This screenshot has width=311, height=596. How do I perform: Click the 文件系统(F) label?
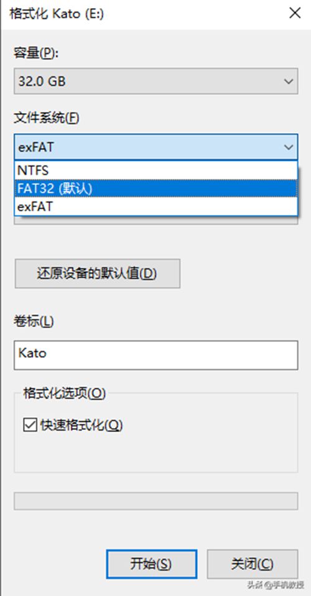click(x=47, y=118)
